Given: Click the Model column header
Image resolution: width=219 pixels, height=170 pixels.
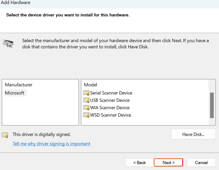Looking at the screenshot, I should pos(91,85).
